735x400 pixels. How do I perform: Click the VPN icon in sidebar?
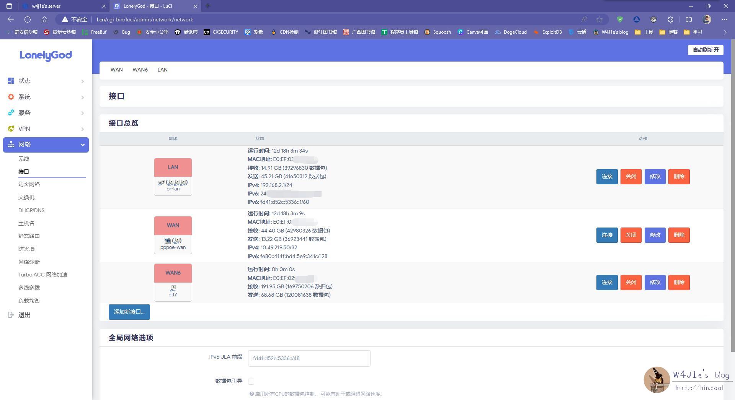point(11,129)
